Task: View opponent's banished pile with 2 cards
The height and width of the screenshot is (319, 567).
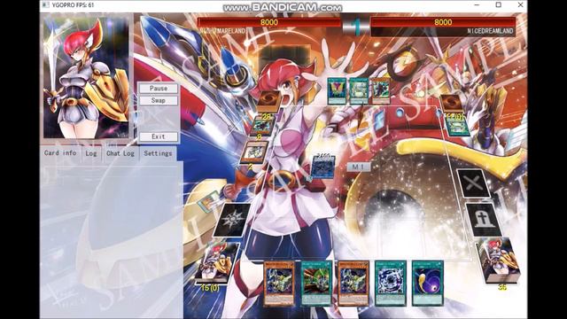Action: (255, 152)
